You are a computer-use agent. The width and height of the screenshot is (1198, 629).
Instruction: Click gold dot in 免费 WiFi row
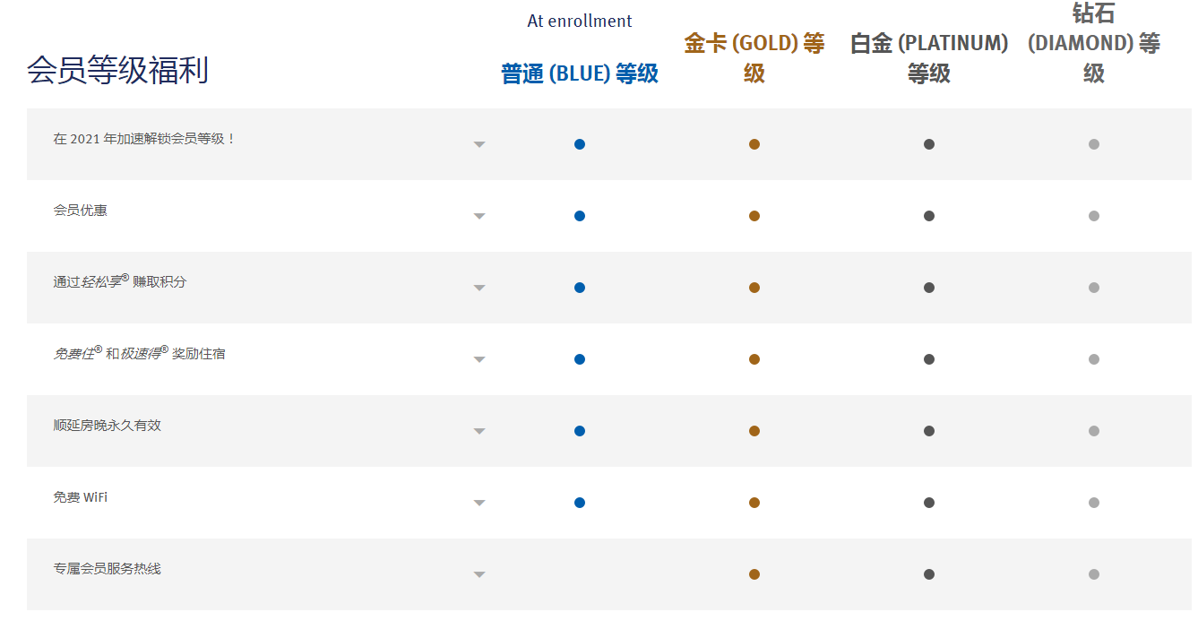pyautogui.click(x=754, y=503)
